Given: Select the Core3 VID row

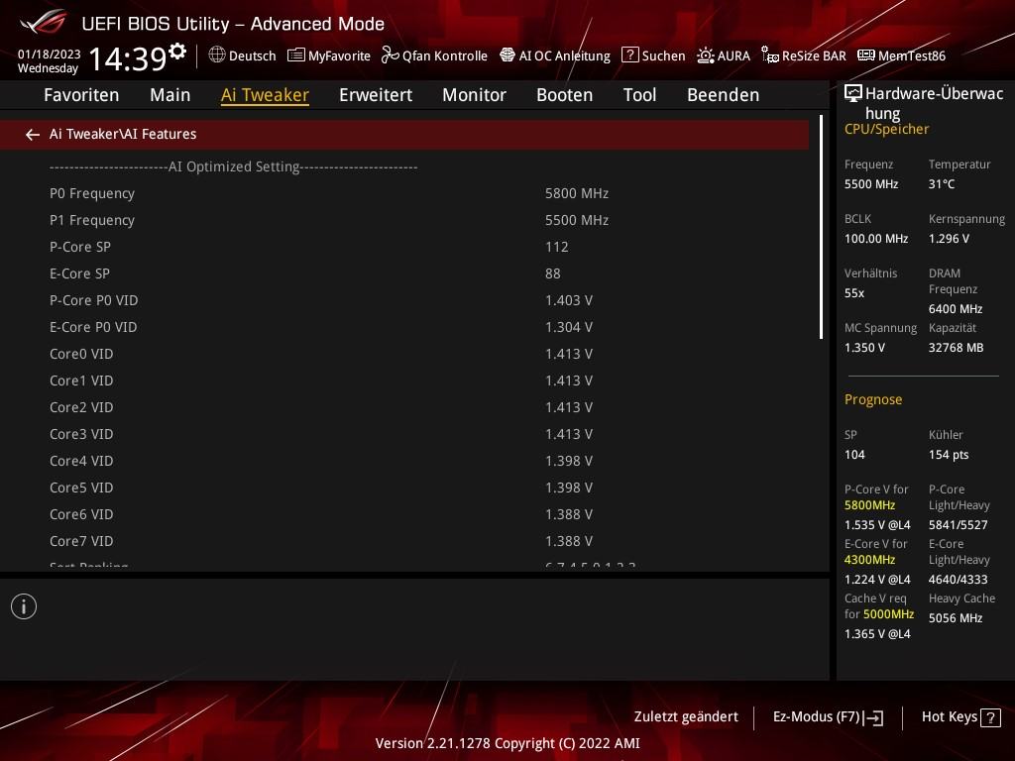Looking at the screenshot, I should (x=404, y=434).
